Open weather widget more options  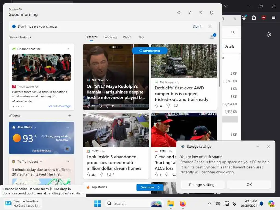click(68, 127)
